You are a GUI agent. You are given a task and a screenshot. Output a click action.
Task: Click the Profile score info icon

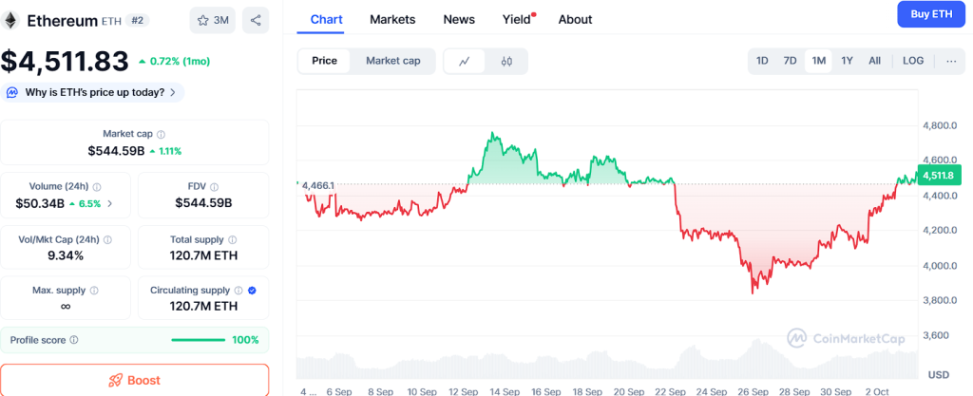pyautogui.click(x=74, y=340)
